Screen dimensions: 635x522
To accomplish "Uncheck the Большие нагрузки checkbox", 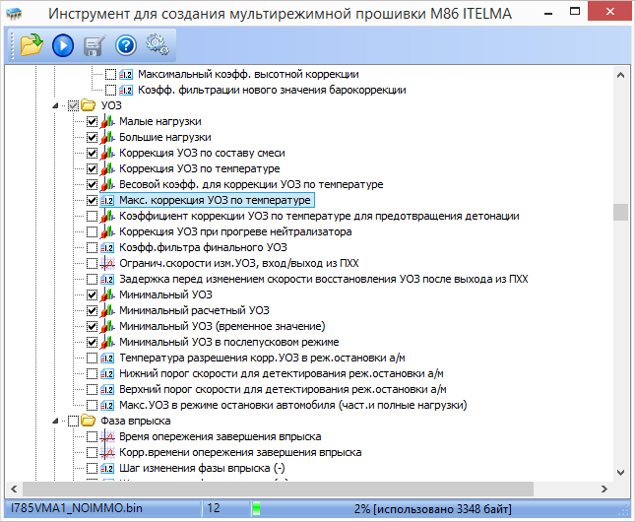I will 93,137.
